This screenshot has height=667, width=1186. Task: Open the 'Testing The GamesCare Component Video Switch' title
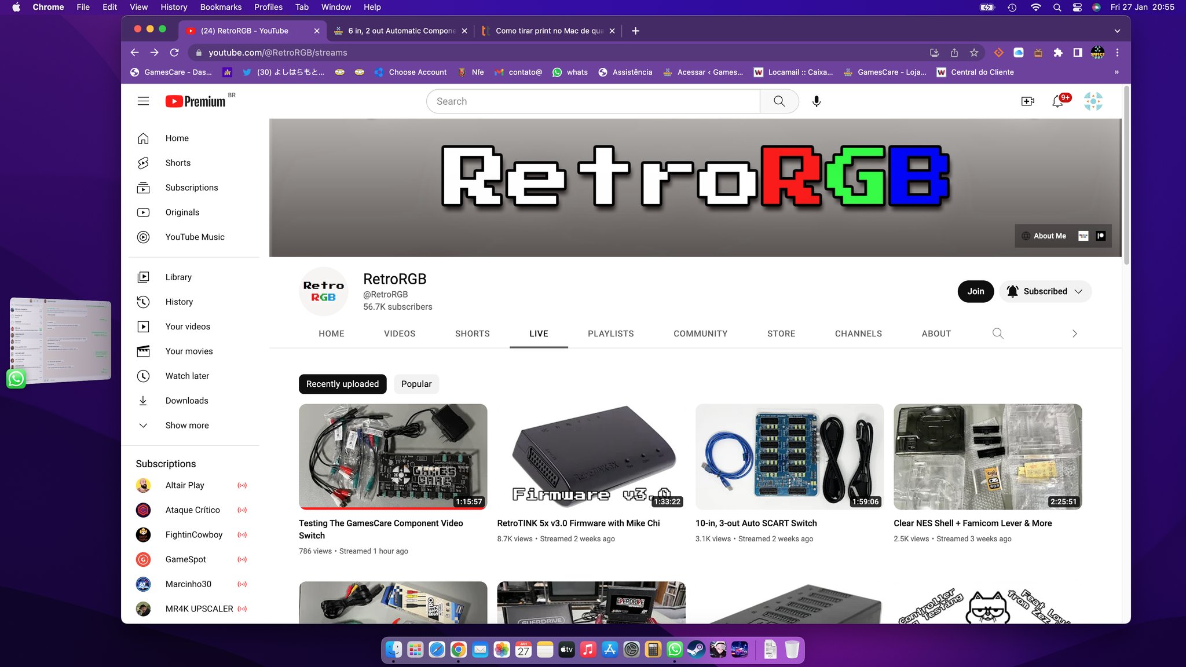380,529
